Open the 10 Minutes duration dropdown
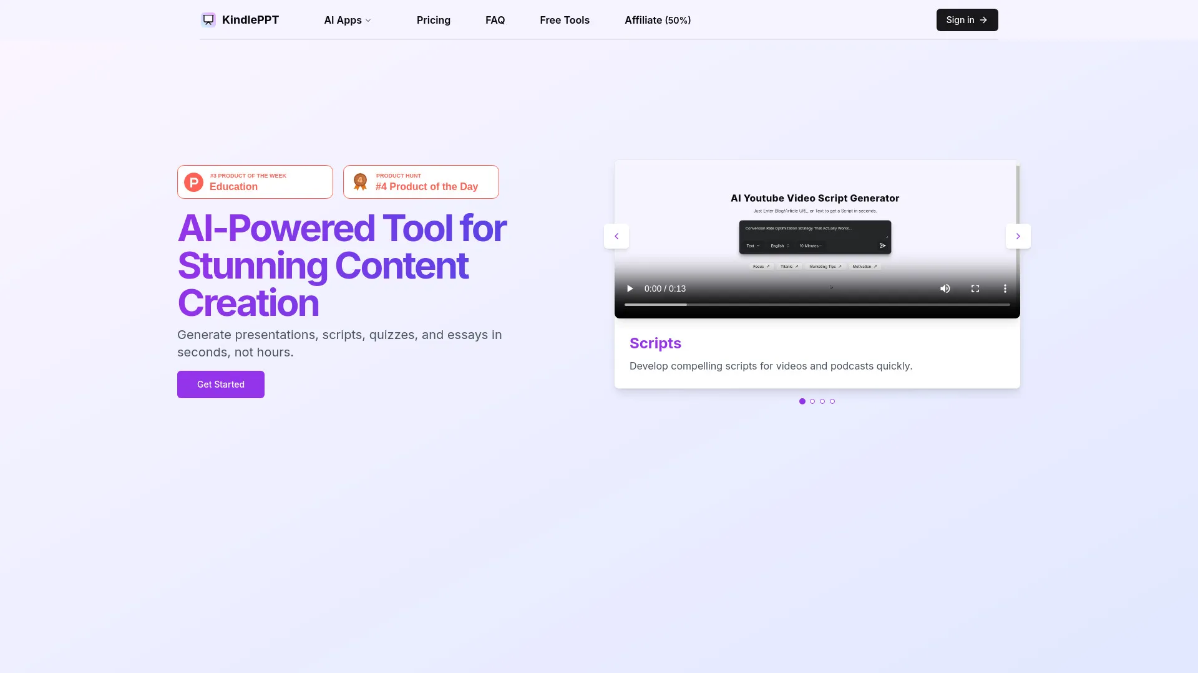 [x=811, y=246]
